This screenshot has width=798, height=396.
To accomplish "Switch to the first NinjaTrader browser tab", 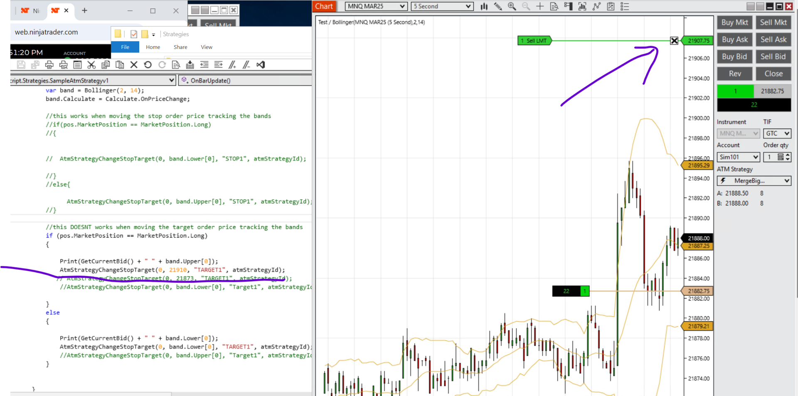I will 31,11.
